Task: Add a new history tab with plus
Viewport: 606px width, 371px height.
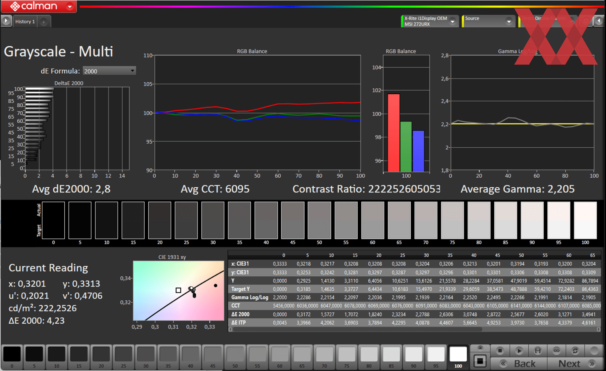Action: point(44,22)
